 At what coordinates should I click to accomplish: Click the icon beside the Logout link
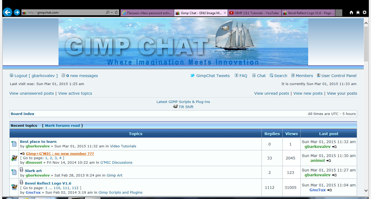[12, 75]
